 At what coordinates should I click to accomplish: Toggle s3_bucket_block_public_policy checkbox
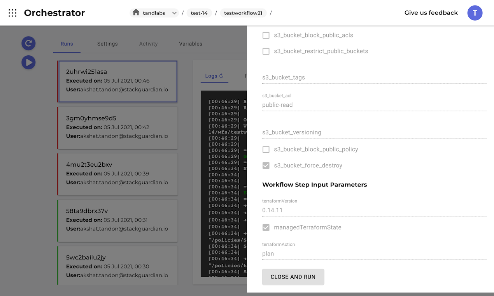(266, 150)
